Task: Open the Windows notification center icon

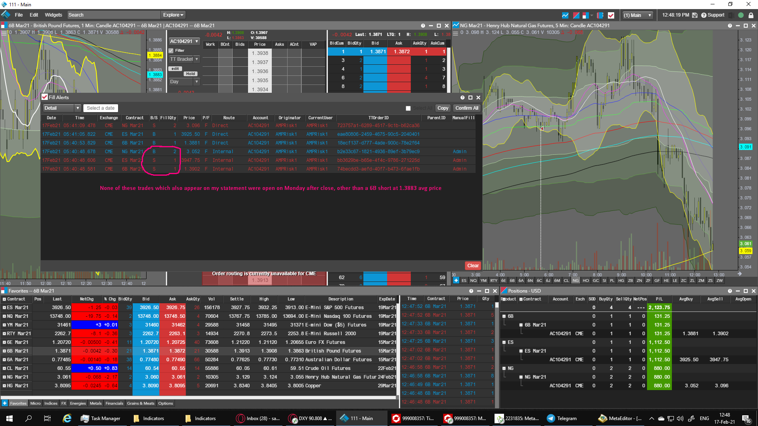Action: pos(747,418)
